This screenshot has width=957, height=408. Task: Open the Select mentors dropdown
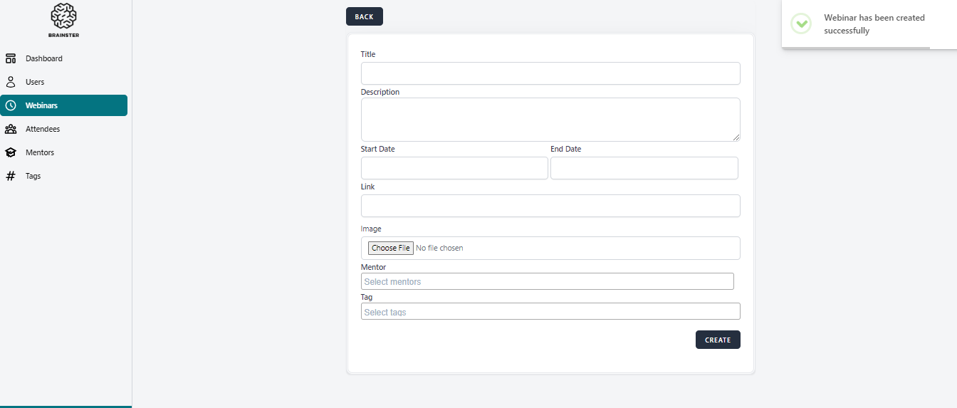coord(547,282)
